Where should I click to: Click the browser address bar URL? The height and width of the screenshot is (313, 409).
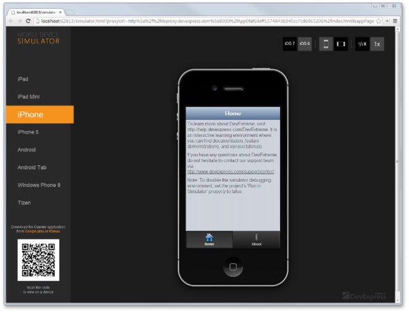(207, 21)
